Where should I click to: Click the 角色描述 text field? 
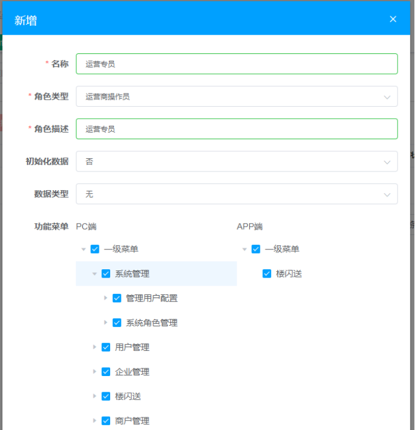pos(237,129)
